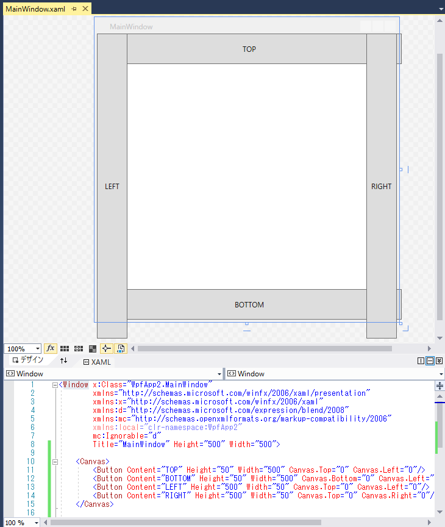The height and width of the screenshot is (527, 445).
Task: Click the designer vertical scrollbar up arrow
Action: pyautogui.click(x=440, y=21)
